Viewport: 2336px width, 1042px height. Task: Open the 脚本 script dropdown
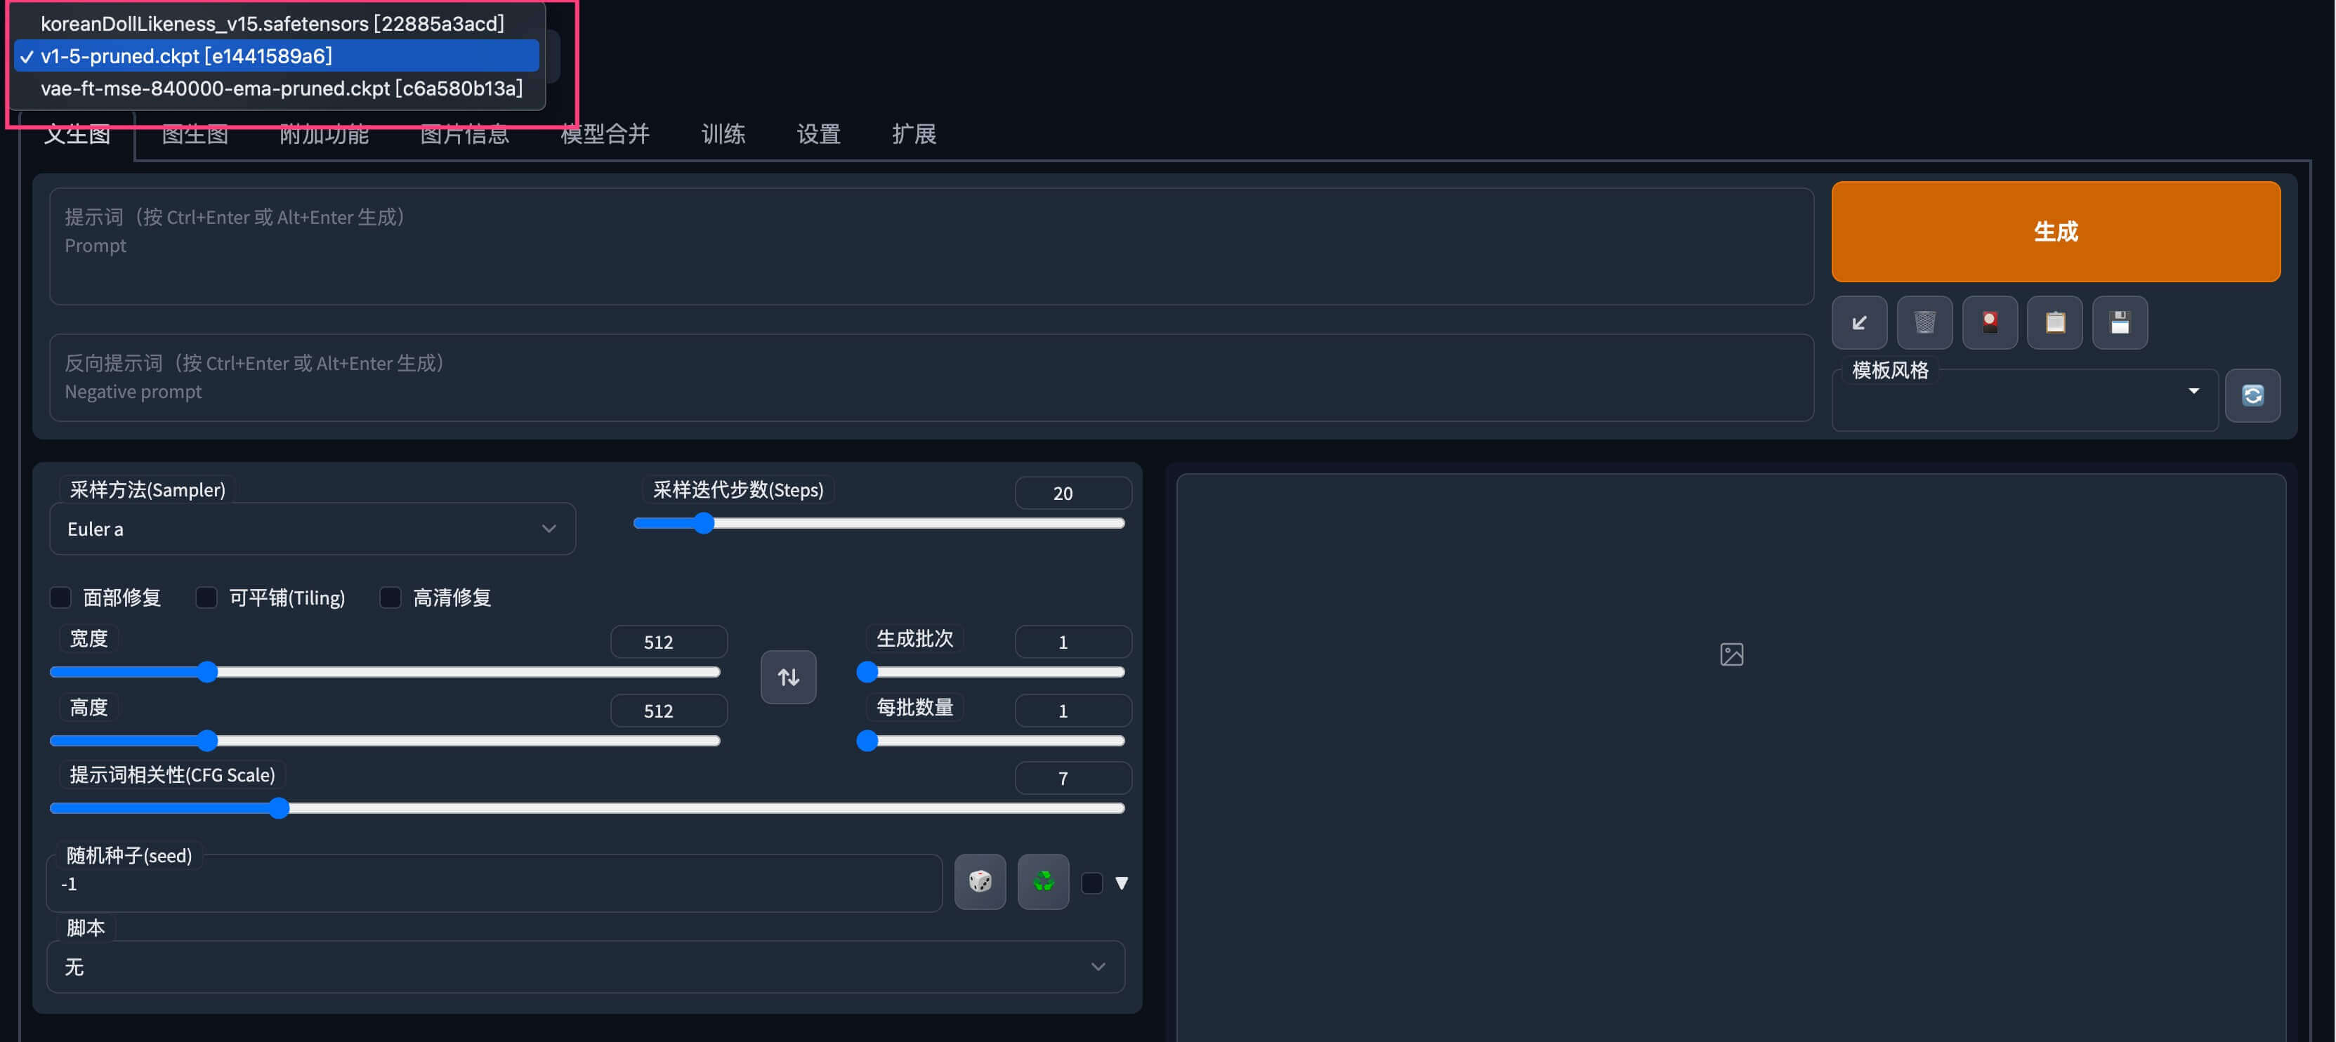pyautogui.click(x=585, y=967)
